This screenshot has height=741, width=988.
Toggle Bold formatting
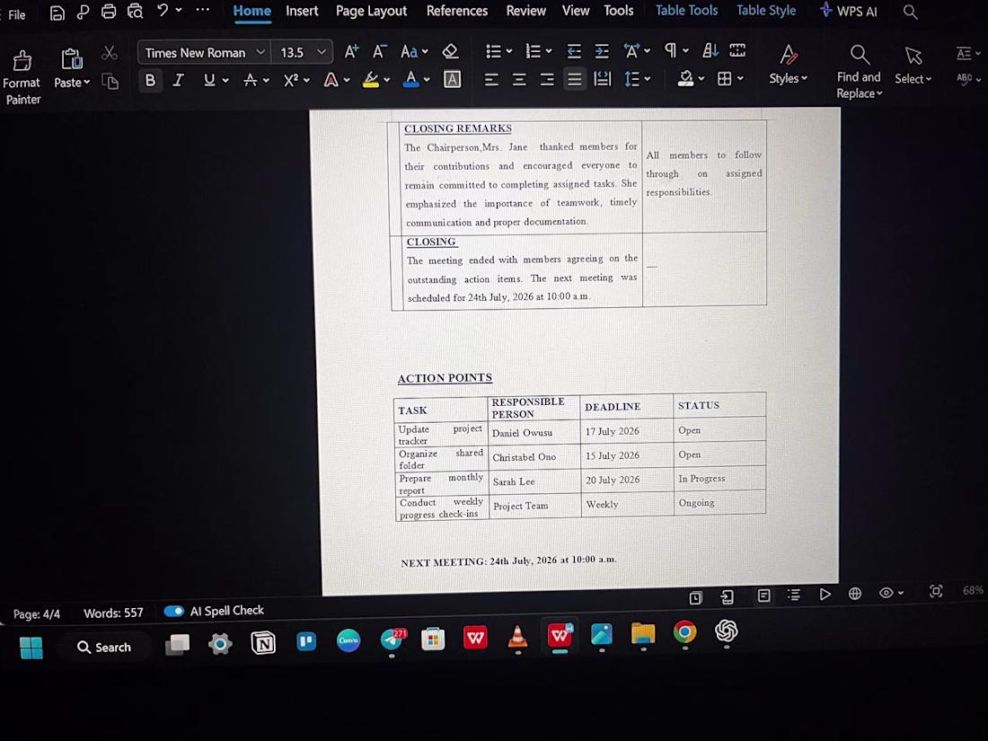[x=150, y=80]
